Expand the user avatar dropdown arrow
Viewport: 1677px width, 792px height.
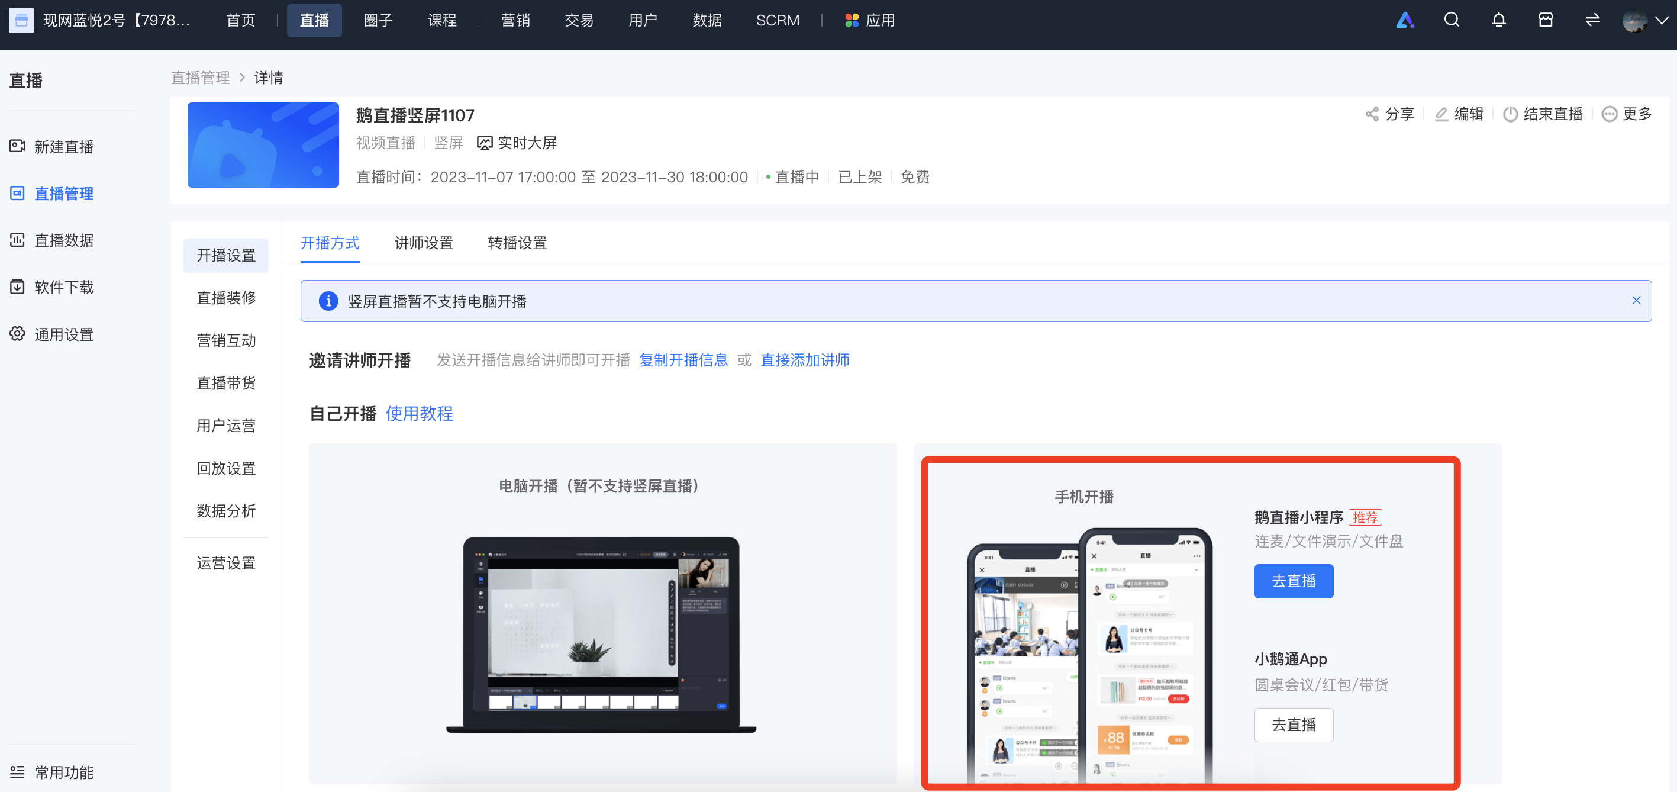point(1662,20)
